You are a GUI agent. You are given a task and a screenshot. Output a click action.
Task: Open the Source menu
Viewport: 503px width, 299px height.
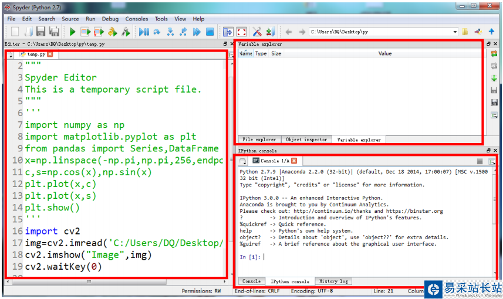click(70, 19)
